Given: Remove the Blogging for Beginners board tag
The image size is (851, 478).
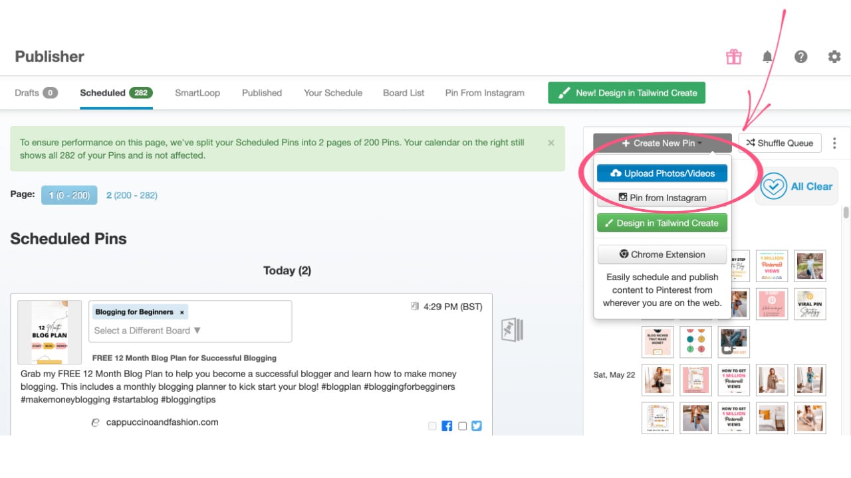Looking at the screenshot, I should 182,312.
